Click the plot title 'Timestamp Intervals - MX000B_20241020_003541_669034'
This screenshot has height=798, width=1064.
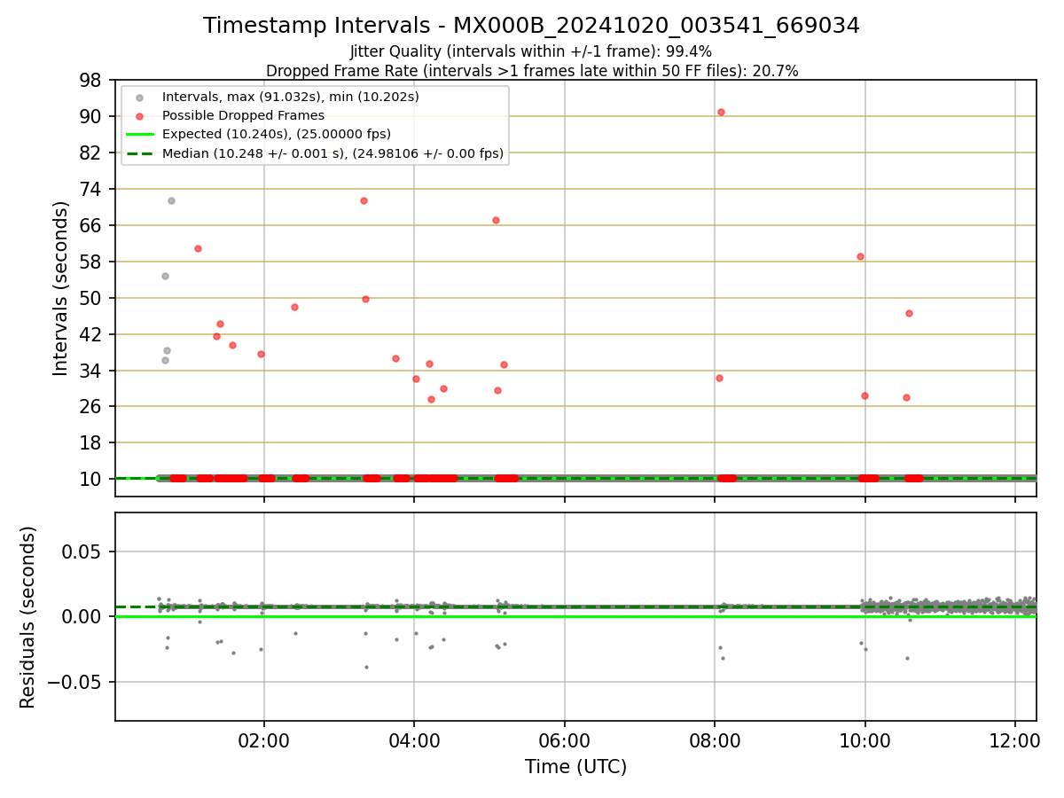[x=531, y=26]
